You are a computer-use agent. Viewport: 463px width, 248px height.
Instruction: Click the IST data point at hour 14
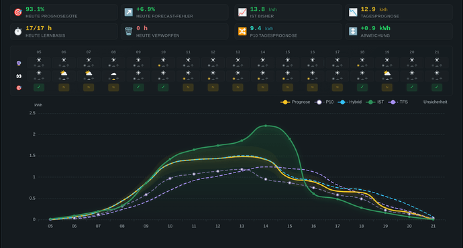[x=266, y=126]
